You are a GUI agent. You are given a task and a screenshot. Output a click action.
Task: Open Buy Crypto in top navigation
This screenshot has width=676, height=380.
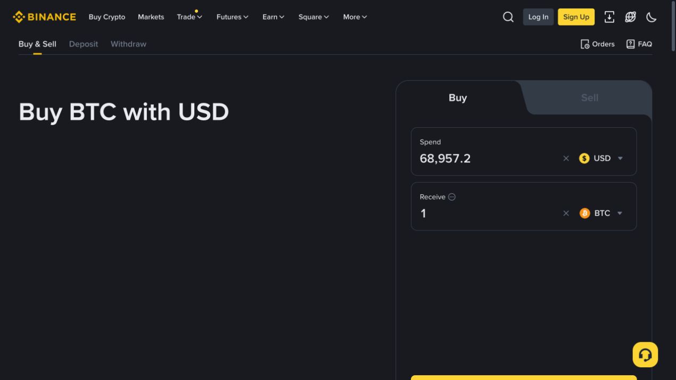coord(107,17)
